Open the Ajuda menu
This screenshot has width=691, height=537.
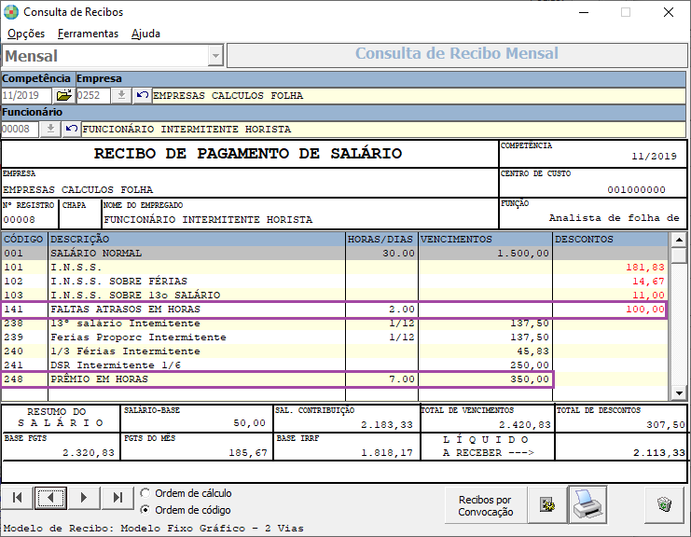pos(145,34)
